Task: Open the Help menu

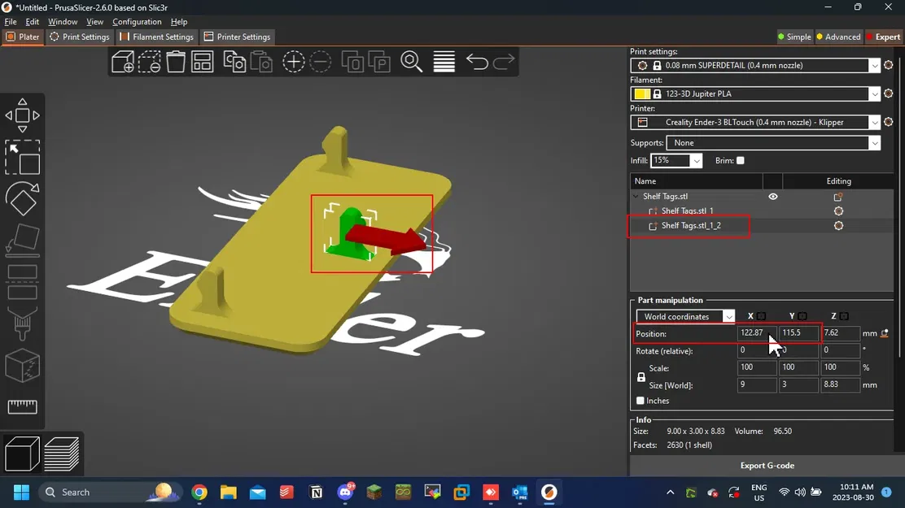Action: (179, 22)
